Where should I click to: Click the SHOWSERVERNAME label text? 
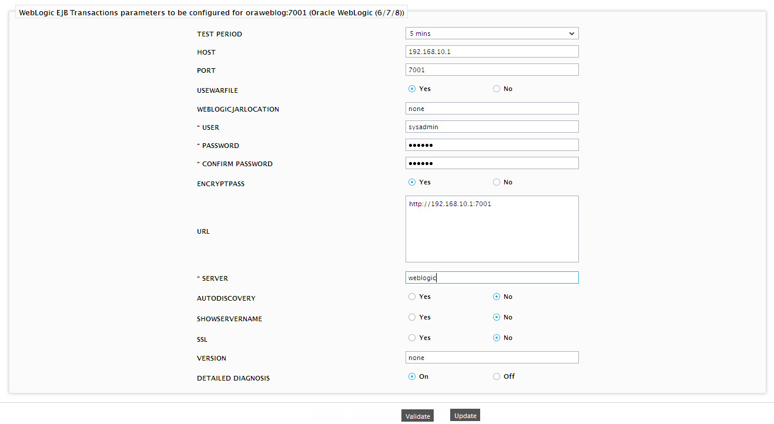[229, 319]
